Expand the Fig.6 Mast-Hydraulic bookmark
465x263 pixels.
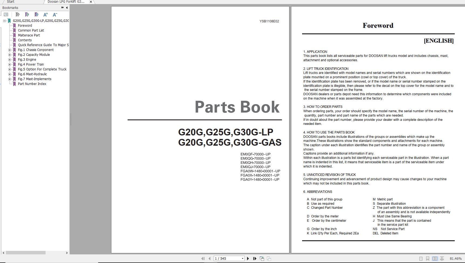point(10,74)
